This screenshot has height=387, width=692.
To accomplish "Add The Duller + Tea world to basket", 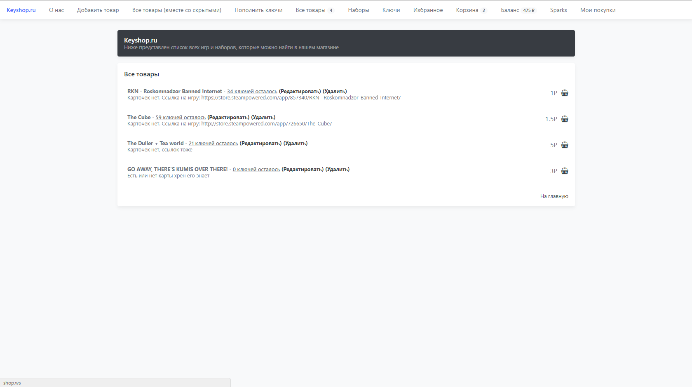I will point(564,145).
